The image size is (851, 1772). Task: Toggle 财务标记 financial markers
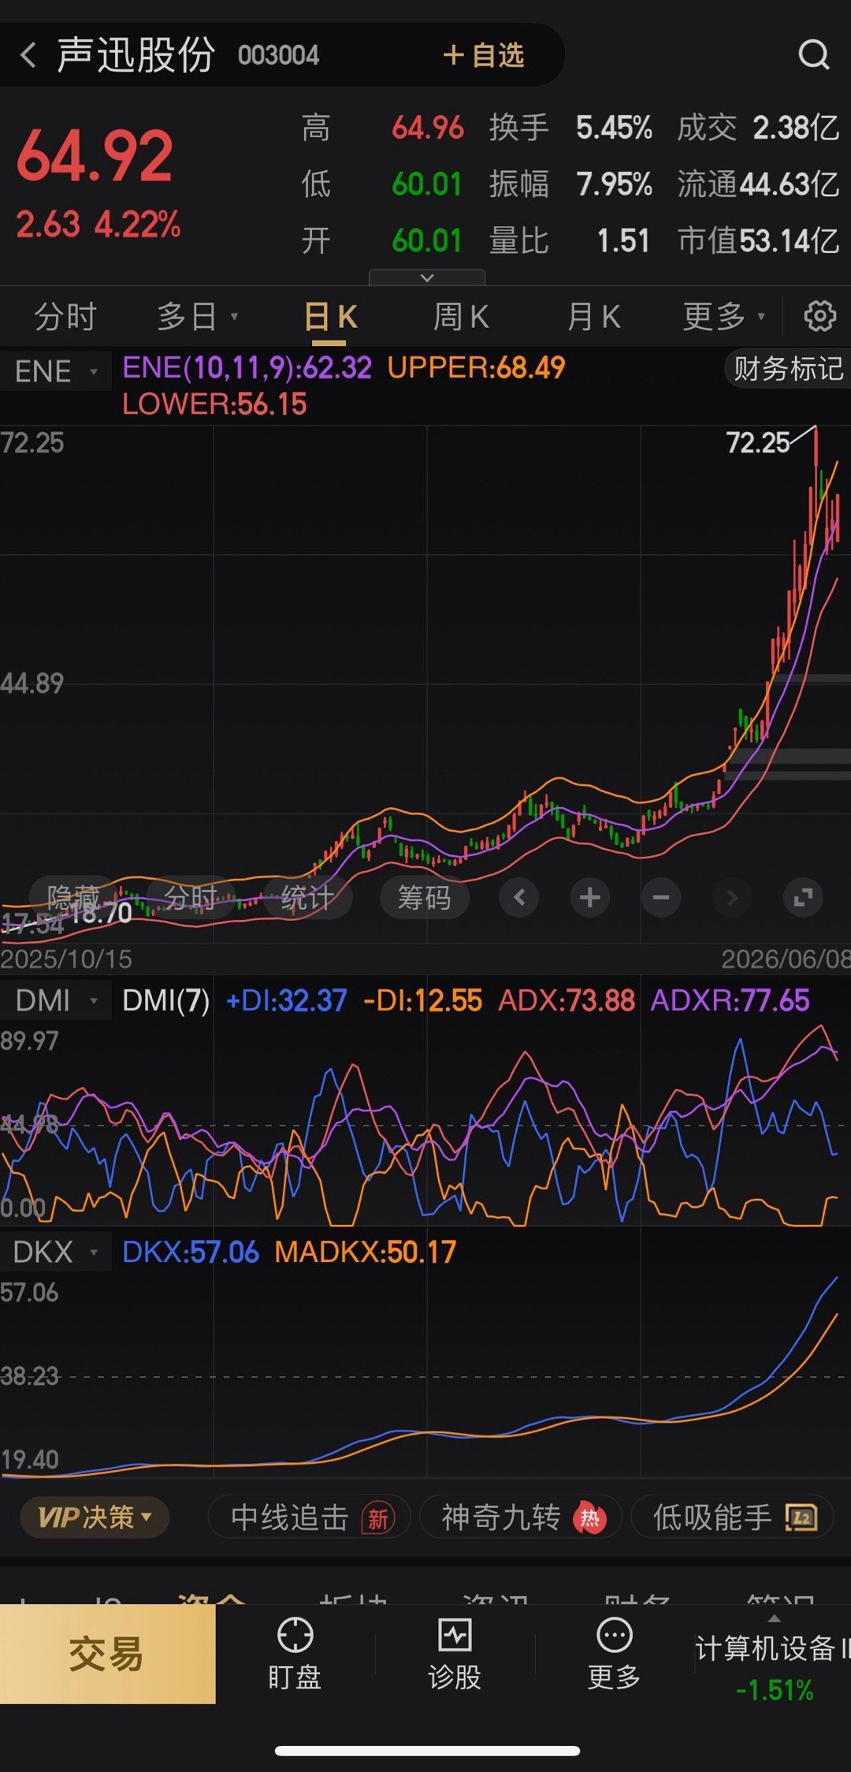(x=788, y=369)
